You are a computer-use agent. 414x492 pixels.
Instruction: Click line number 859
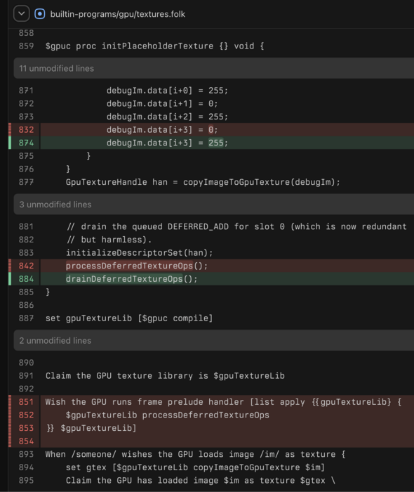click(x=26, y=46)
